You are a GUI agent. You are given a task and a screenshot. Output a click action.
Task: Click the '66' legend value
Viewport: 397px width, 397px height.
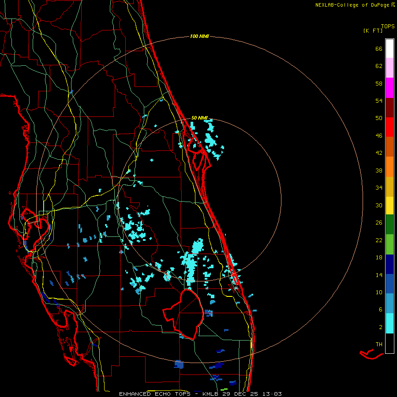tap(379, 49)
